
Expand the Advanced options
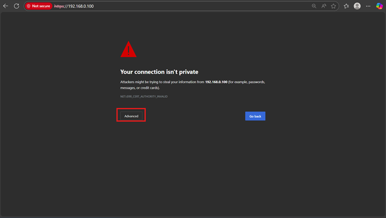coord(131,116)
